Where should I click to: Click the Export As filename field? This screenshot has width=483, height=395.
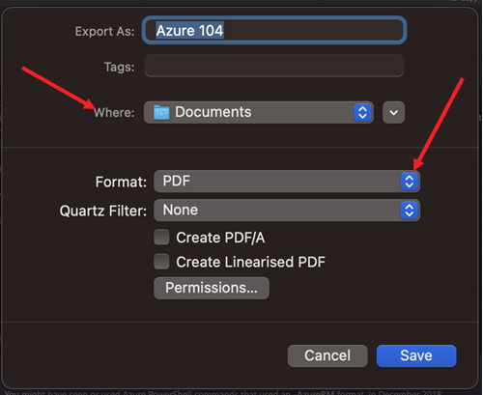tap(274, 31)
